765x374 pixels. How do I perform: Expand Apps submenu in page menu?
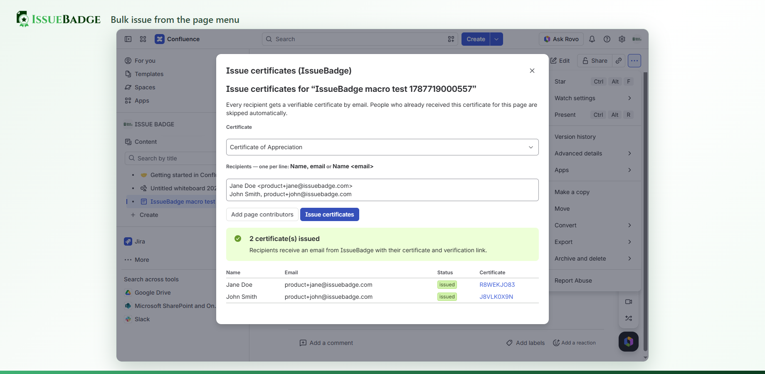pos(594,170)
